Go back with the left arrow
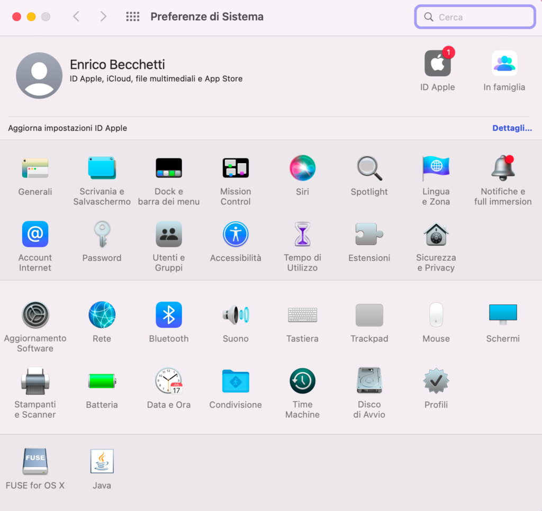Image resolution: width=542 pixels, height=511 pixels. pos(76,16)
